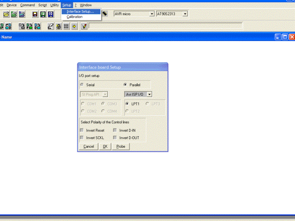Click the Erase device eraser icon
The width and height of the screenshot is (295, 221).
51,26
